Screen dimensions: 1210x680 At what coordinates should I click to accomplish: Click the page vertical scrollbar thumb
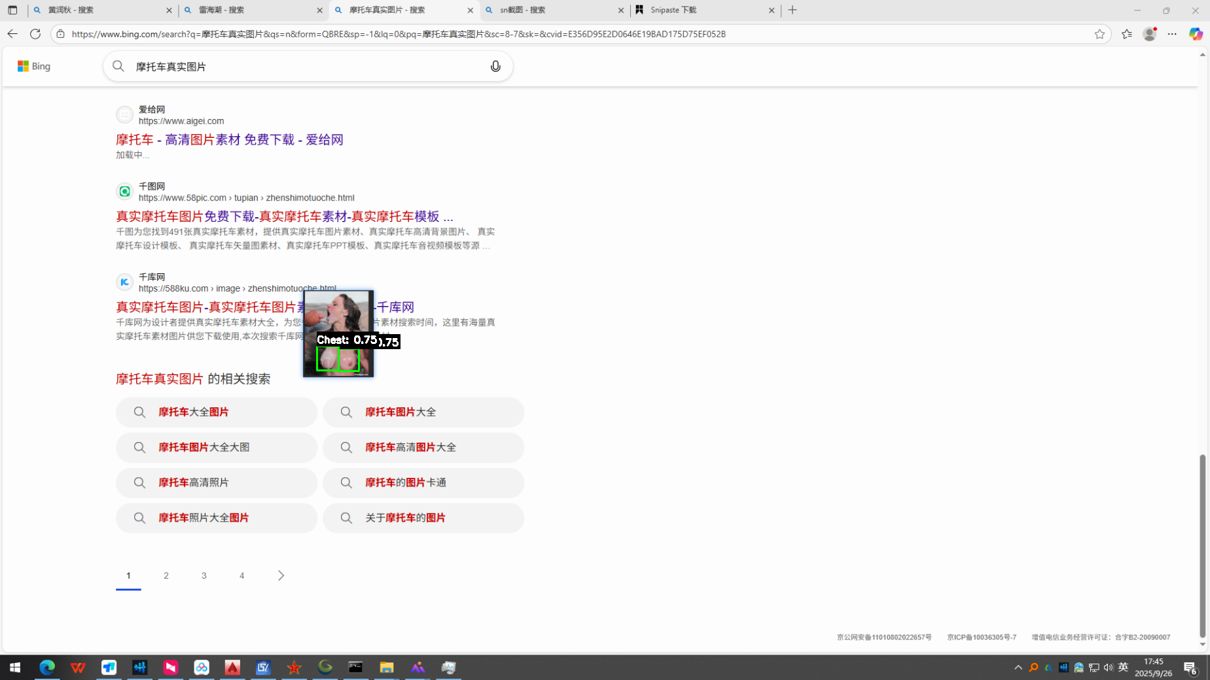click(x=1202, y=545)
